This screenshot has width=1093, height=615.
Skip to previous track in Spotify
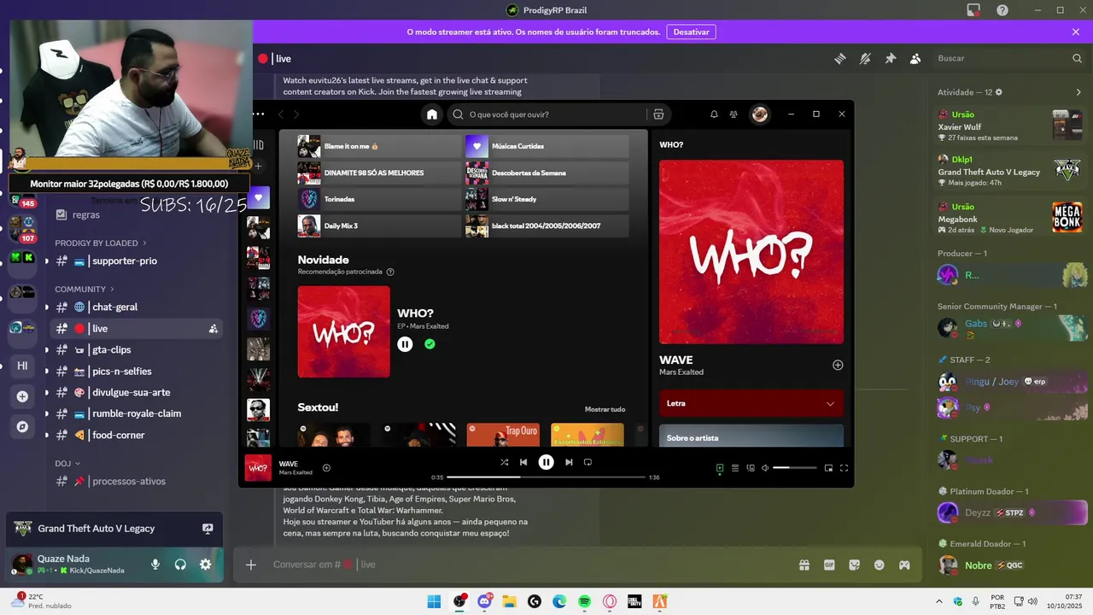click(x=523, y=462)
